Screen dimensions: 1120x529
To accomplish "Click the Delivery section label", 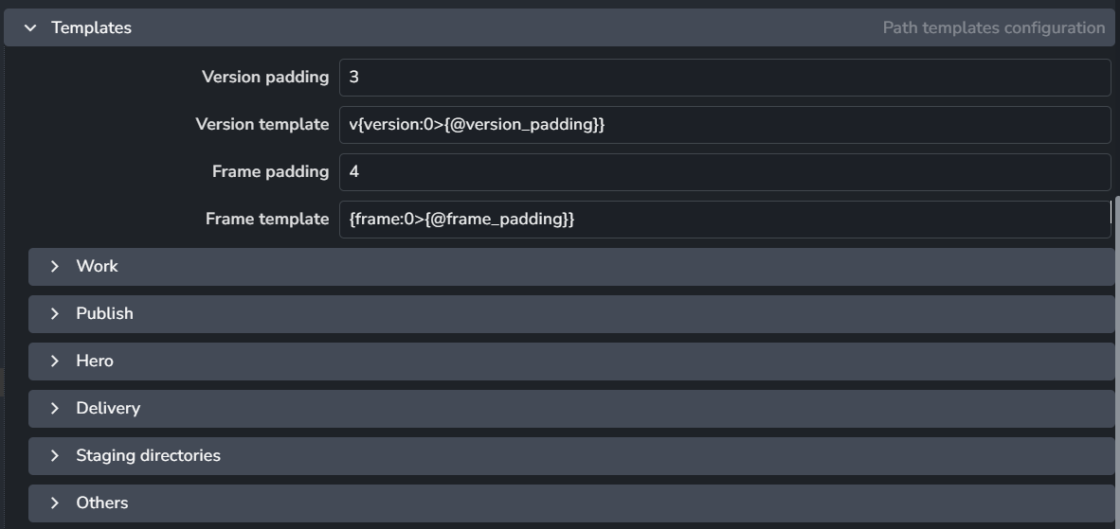I will click(x=108, y=409).
